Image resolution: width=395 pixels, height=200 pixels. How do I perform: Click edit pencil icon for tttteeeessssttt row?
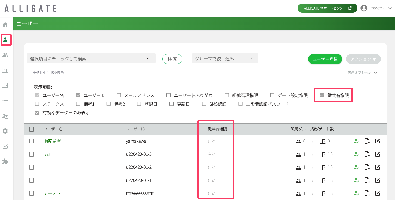377,193
